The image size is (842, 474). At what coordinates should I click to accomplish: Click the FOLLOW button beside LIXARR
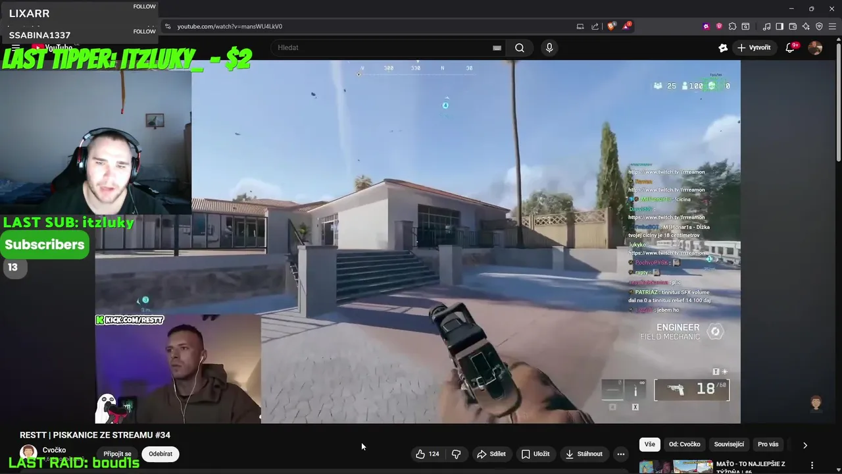144,7
